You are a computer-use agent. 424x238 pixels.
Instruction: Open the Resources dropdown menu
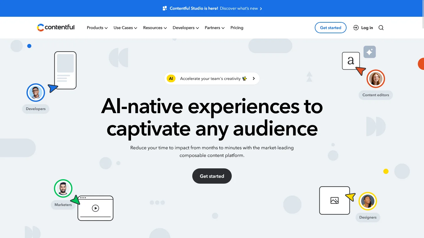(x=155, y=28)
